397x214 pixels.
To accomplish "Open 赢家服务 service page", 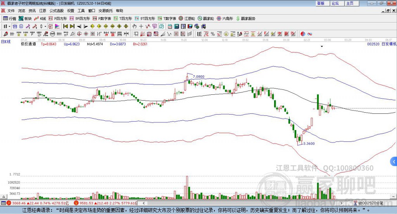I will [246, 19].
